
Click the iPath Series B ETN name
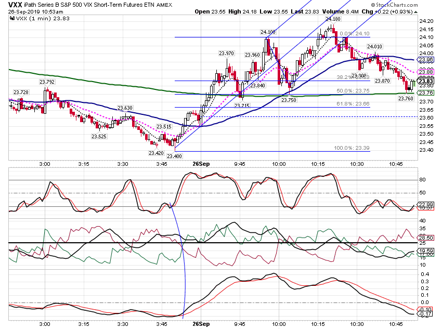coord(89,5)
